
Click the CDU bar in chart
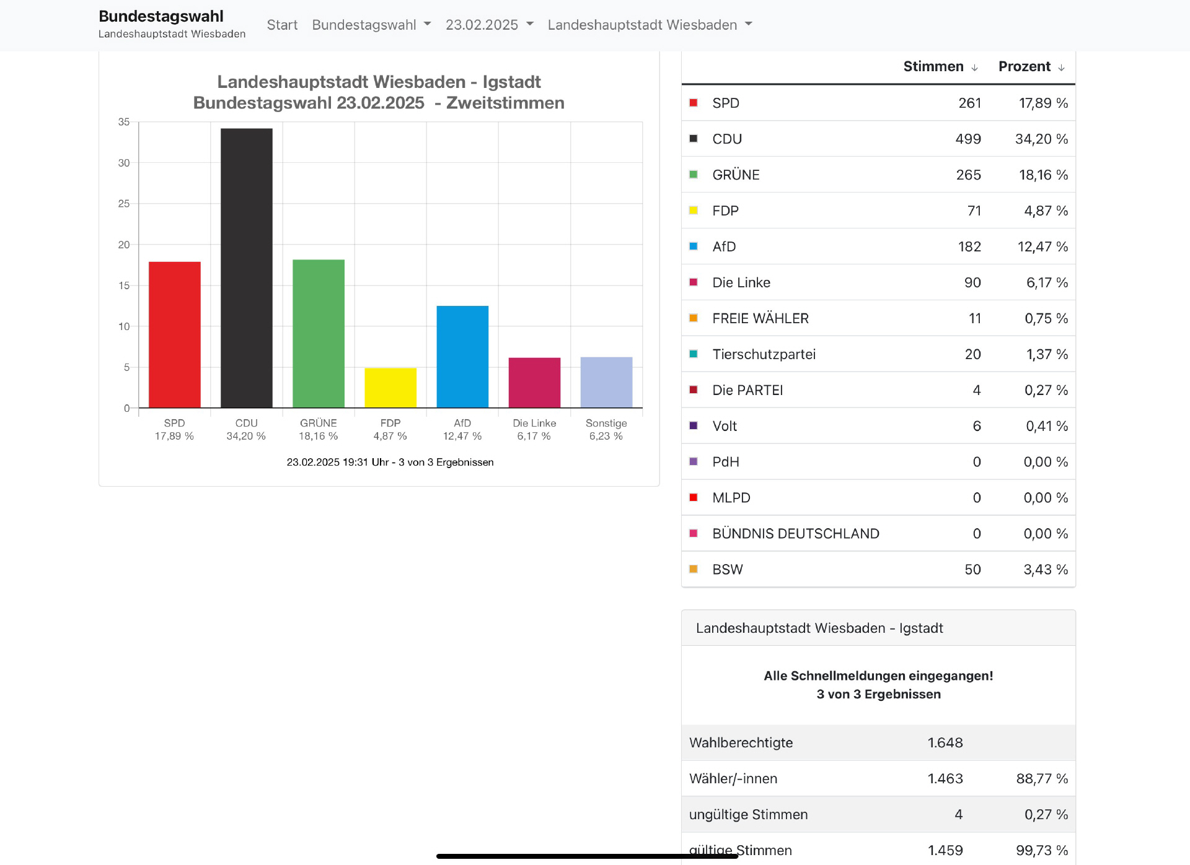[246, 267]
